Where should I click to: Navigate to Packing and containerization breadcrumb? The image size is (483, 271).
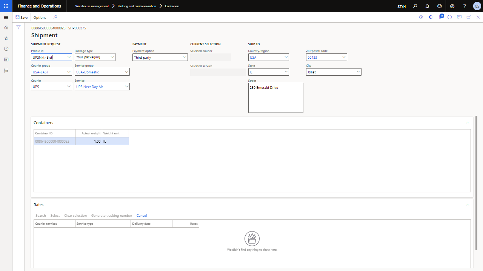(137, 6)
